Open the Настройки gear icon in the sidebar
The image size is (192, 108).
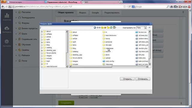pos(7,43)
